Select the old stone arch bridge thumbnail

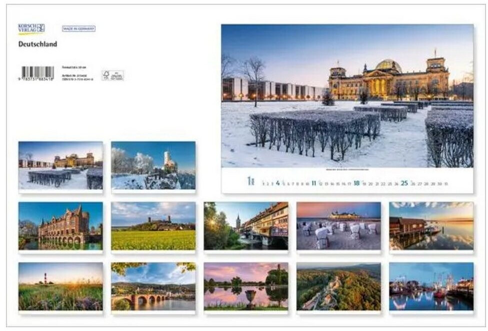click(x=153, y=286)
